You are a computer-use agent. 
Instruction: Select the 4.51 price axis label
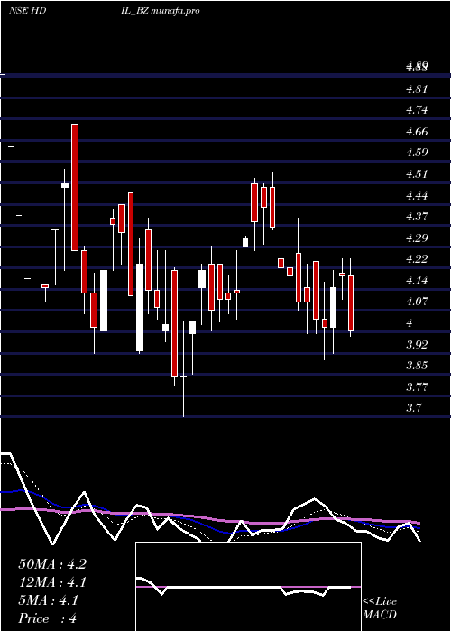[417, 174]
